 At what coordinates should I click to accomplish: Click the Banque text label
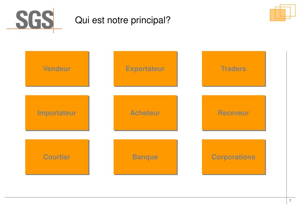click(145, 157)
